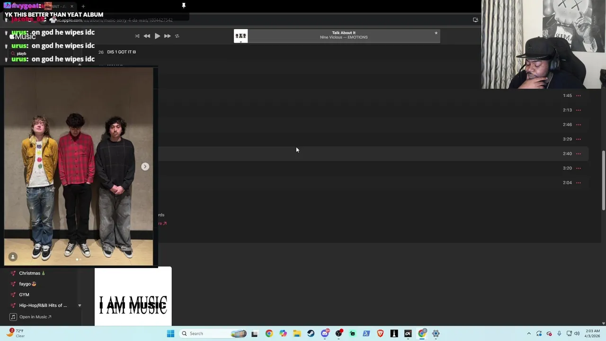The height and width of the screenshot is (341, 606).
Task: Show hidden system tray icons
Action: [x=529, y=333]
